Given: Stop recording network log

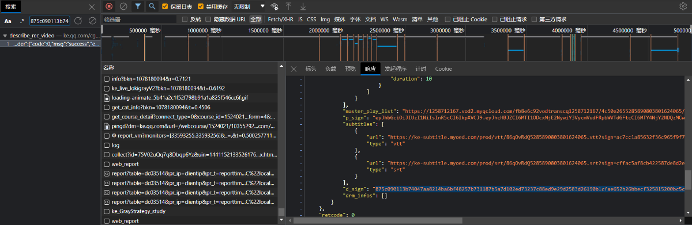Looking at the screenshot, I should [x=110, y=6].
